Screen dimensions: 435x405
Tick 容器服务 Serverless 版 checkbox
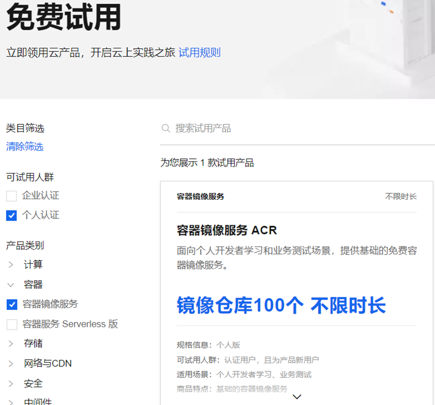pos(12,324)
